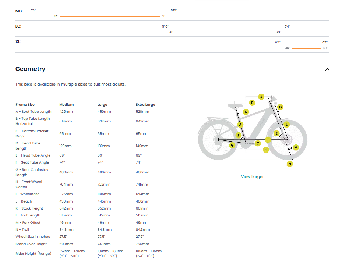
Task: Open the View Larger link
Action: point(252,176)
